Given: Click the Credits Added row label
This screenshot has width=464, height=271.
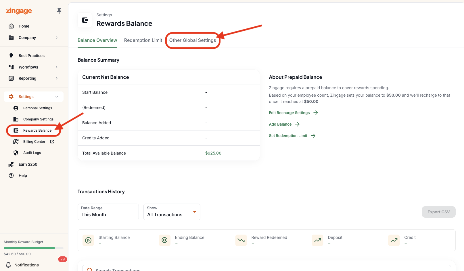Looking at the screenshot, I should pos(96,138).
